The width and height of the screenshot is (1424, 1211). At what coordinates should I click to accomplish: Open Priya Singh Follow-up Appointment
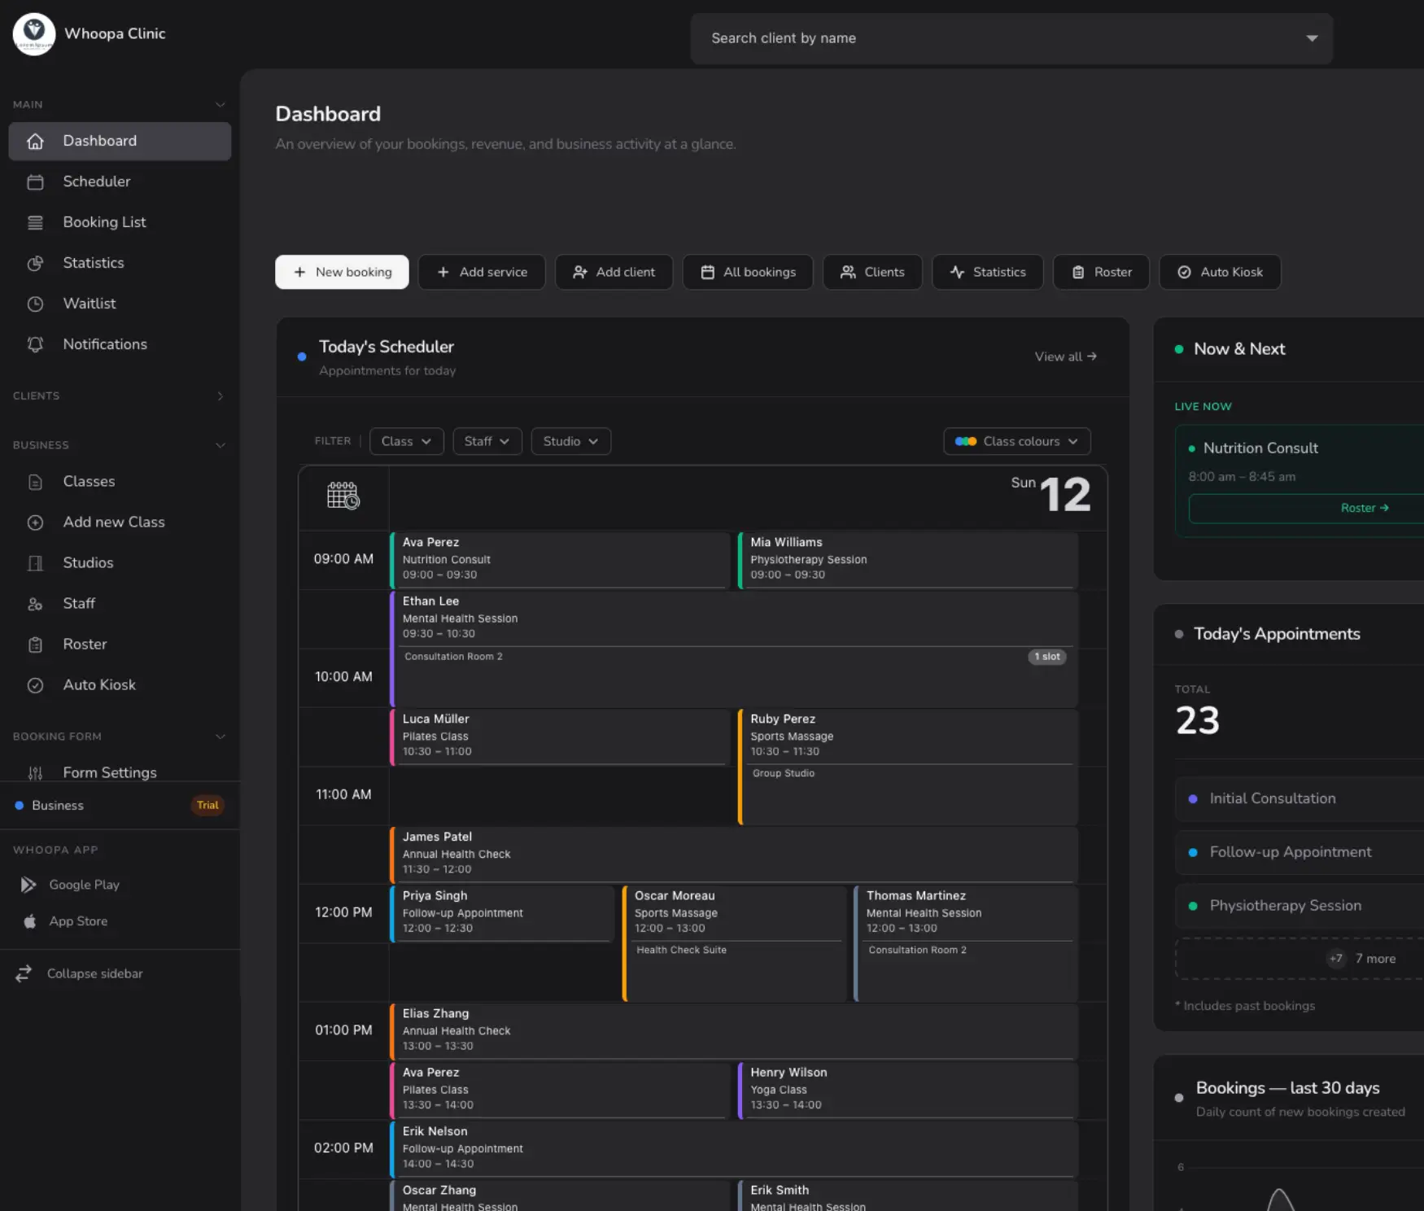pos(502,913)
